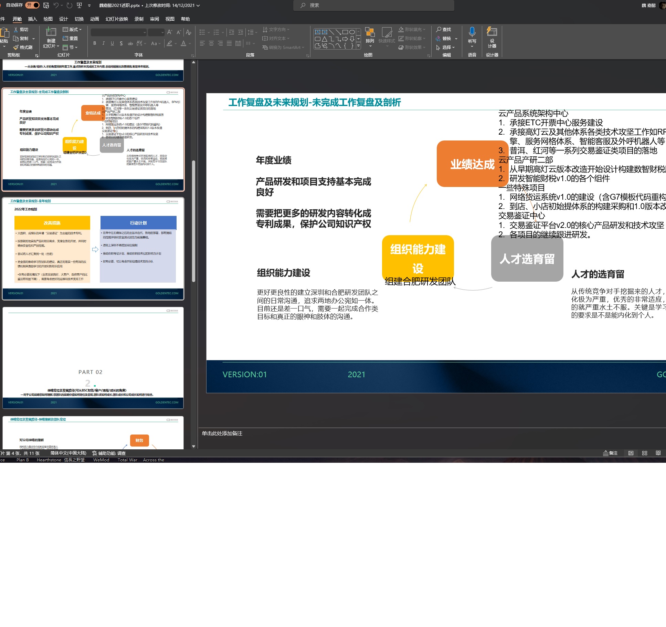The image size is (666, 627).
Task: Select the triangle shape in gallery
Action: click(x=324, y=39)
